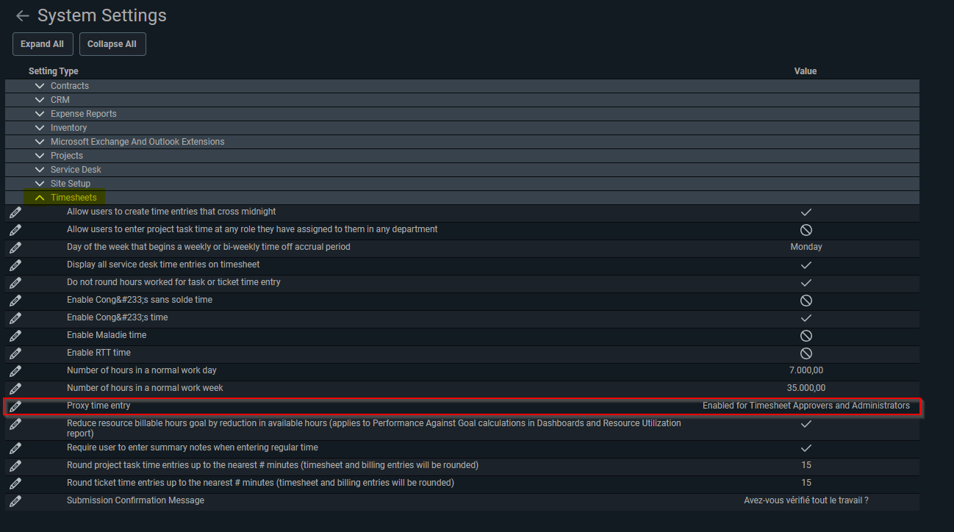Edit Submission Confirmation Message via pencil icon
This screenshot has width=954, height=532.
tap(15, 501)
